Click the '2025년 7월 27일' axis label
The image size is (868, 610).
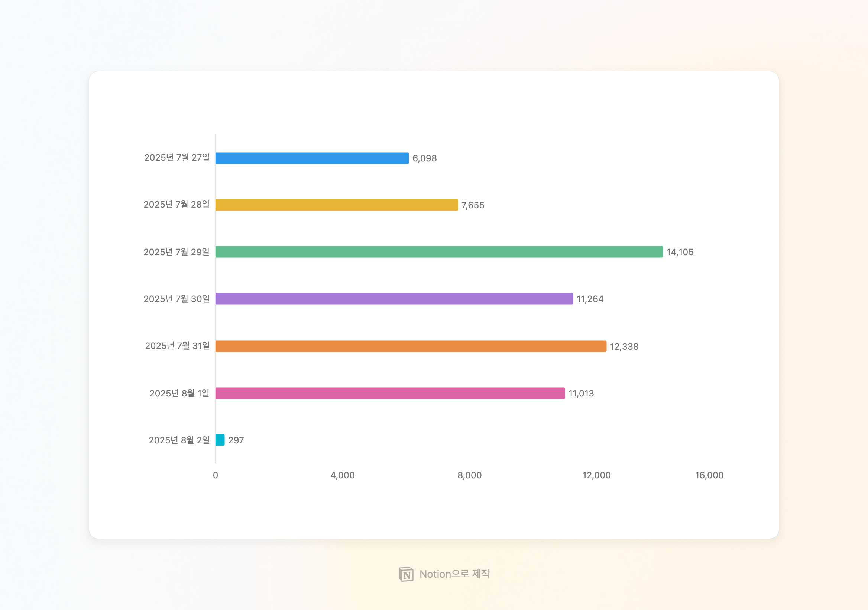(x=176, y=158)
